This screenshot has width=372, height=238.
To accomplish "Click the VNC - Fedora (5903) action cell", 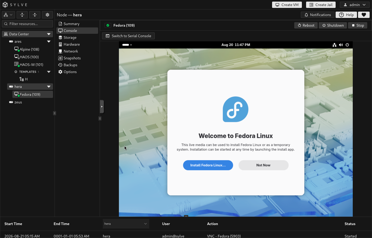I will pos(224,236).
